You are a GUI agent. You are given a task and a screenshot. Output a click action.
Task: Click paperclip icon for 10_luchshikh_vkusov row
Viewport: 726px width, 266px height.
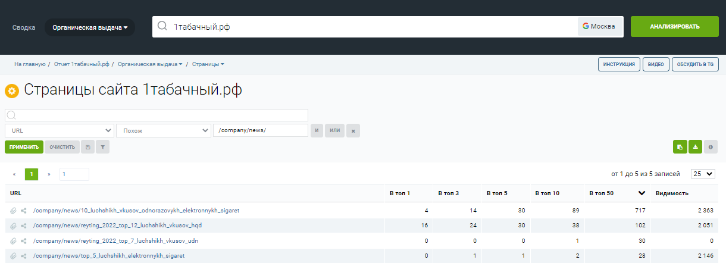pos(13,211)
